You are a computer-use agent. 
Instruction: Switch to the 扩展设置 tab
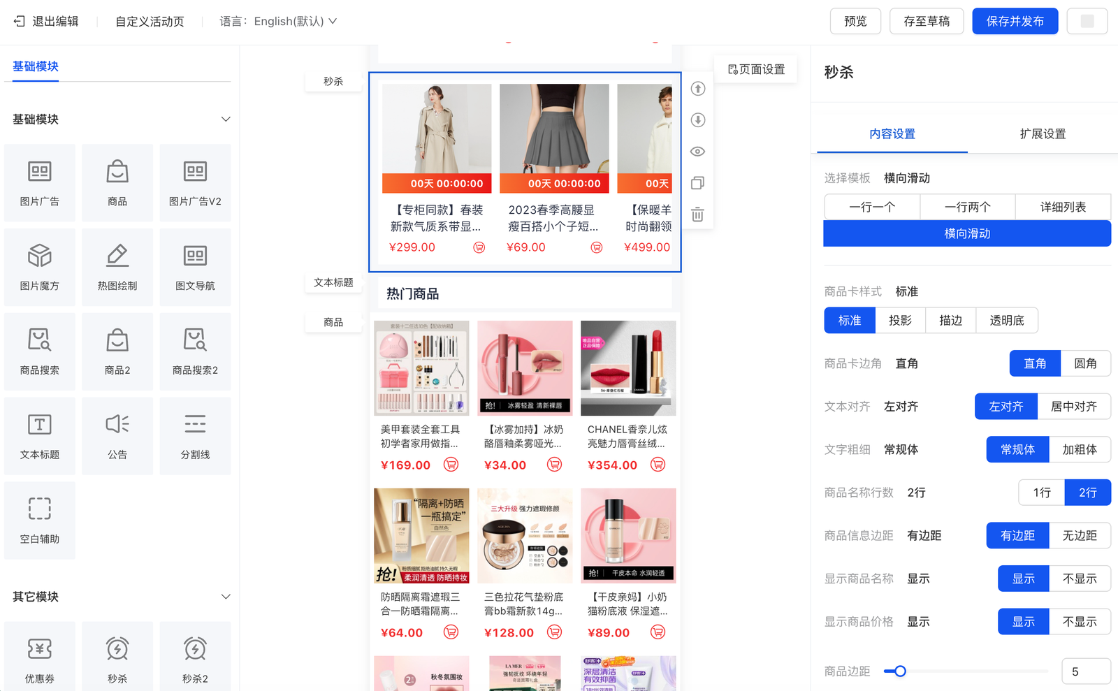coord(1043,134)
